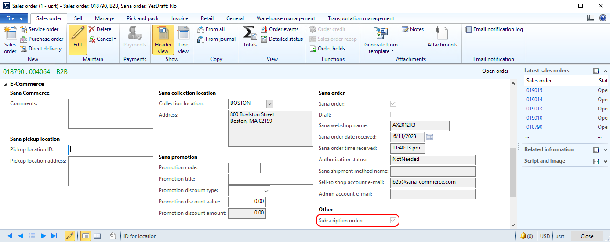Open Generate from template menu
610x242 pixels.
[x=381, y=40]
